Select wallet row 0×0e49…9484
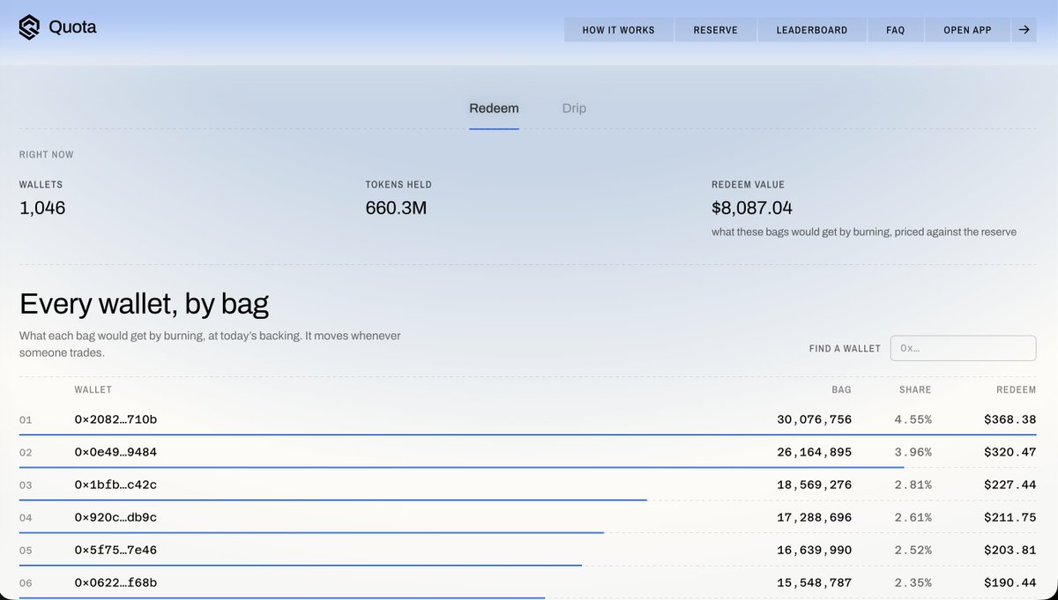Image resolution: width=1058 pixels, height=600 pixels. [527, 452]
